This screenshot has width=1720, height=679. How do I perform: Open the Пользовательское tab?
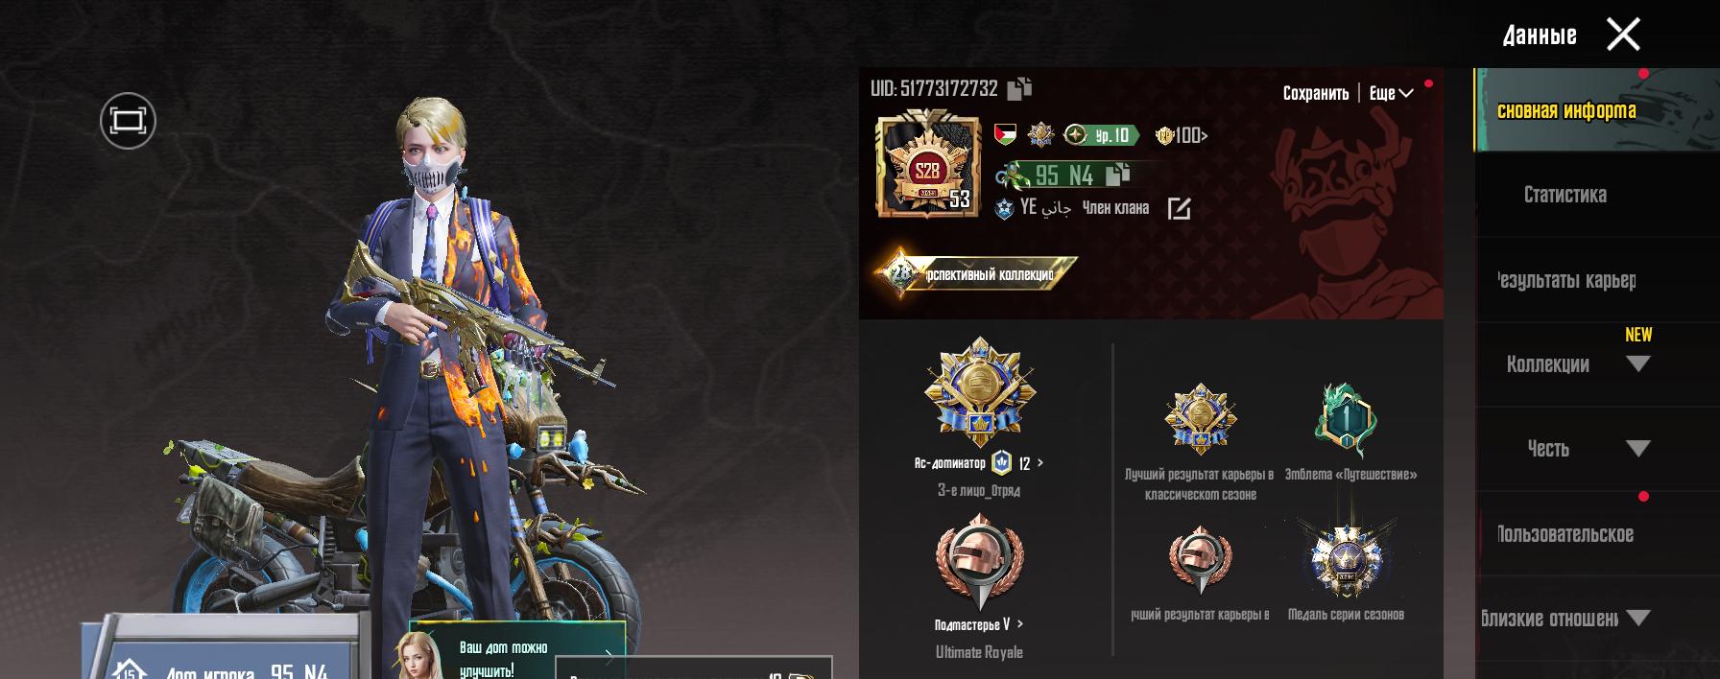point(1565,534)
